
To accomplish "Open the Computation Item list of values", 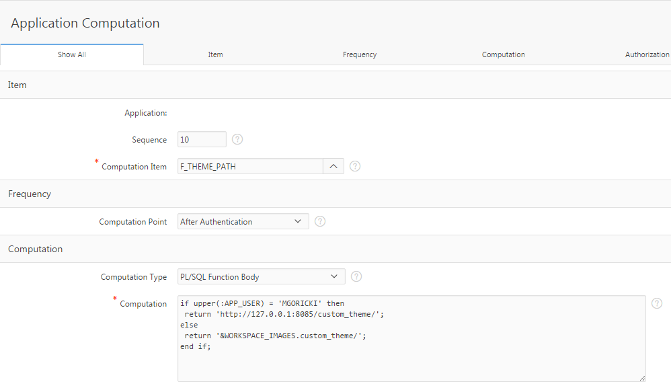I will coord(333,166).
